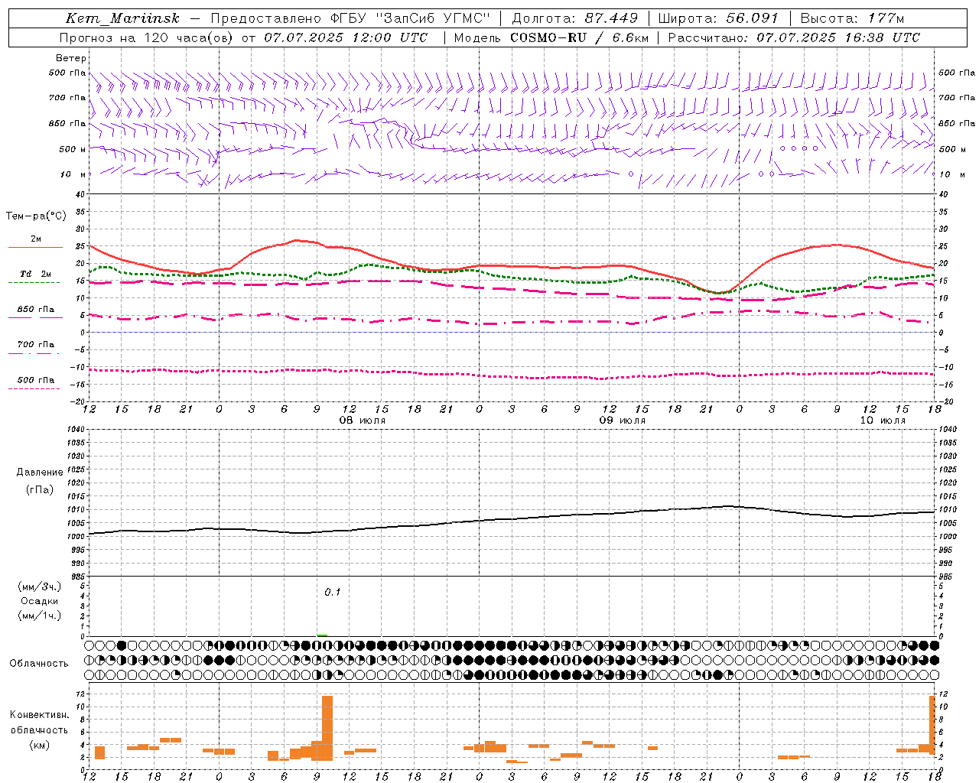Click the Высота: 177м header field

coord(852,18)
